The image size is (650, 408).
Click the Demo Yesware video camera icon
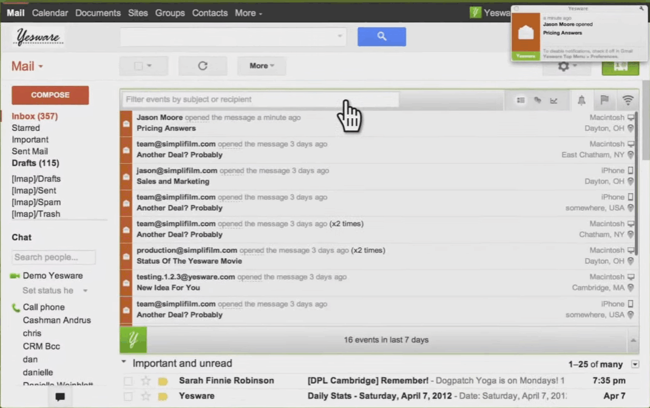(x=15, y=276)
